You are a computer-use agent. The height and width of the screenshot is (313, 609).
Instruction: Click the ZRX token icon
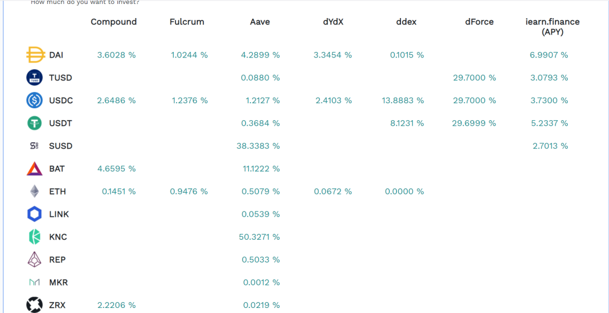34,305
